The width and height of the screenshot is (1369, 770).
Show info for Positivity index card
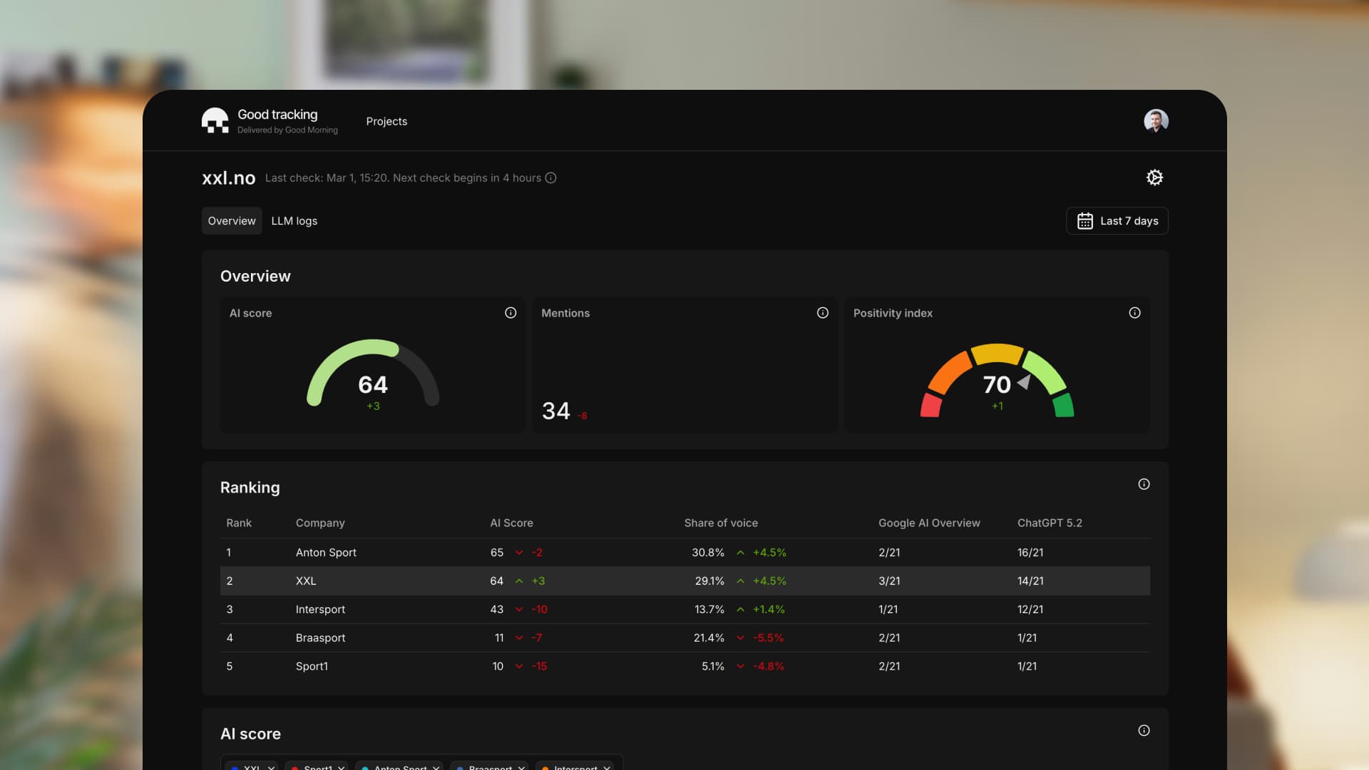click(x=1134, y=313)
